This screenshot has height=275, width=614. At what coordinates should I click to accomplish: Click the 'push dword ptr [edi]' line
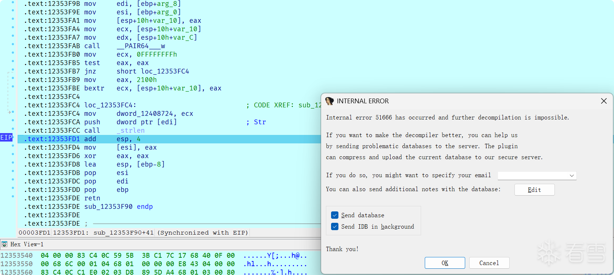tap(100, 122)
